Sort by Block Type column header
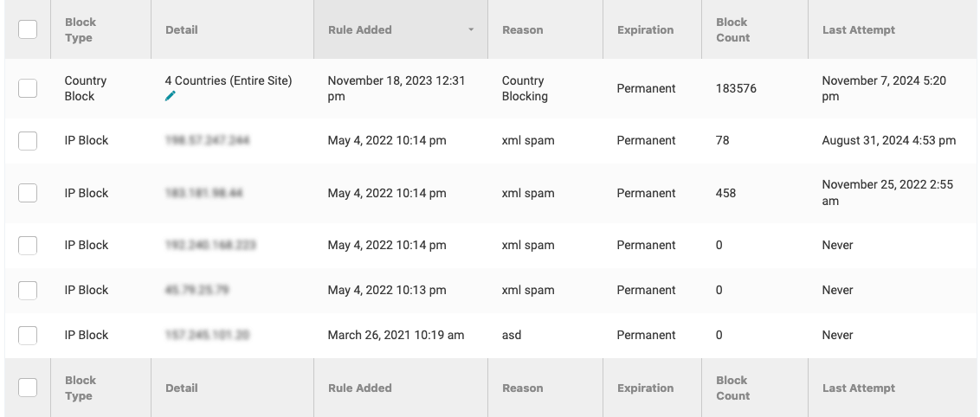The height and width of the screenshot is (417, 980). tap(81, 29)
